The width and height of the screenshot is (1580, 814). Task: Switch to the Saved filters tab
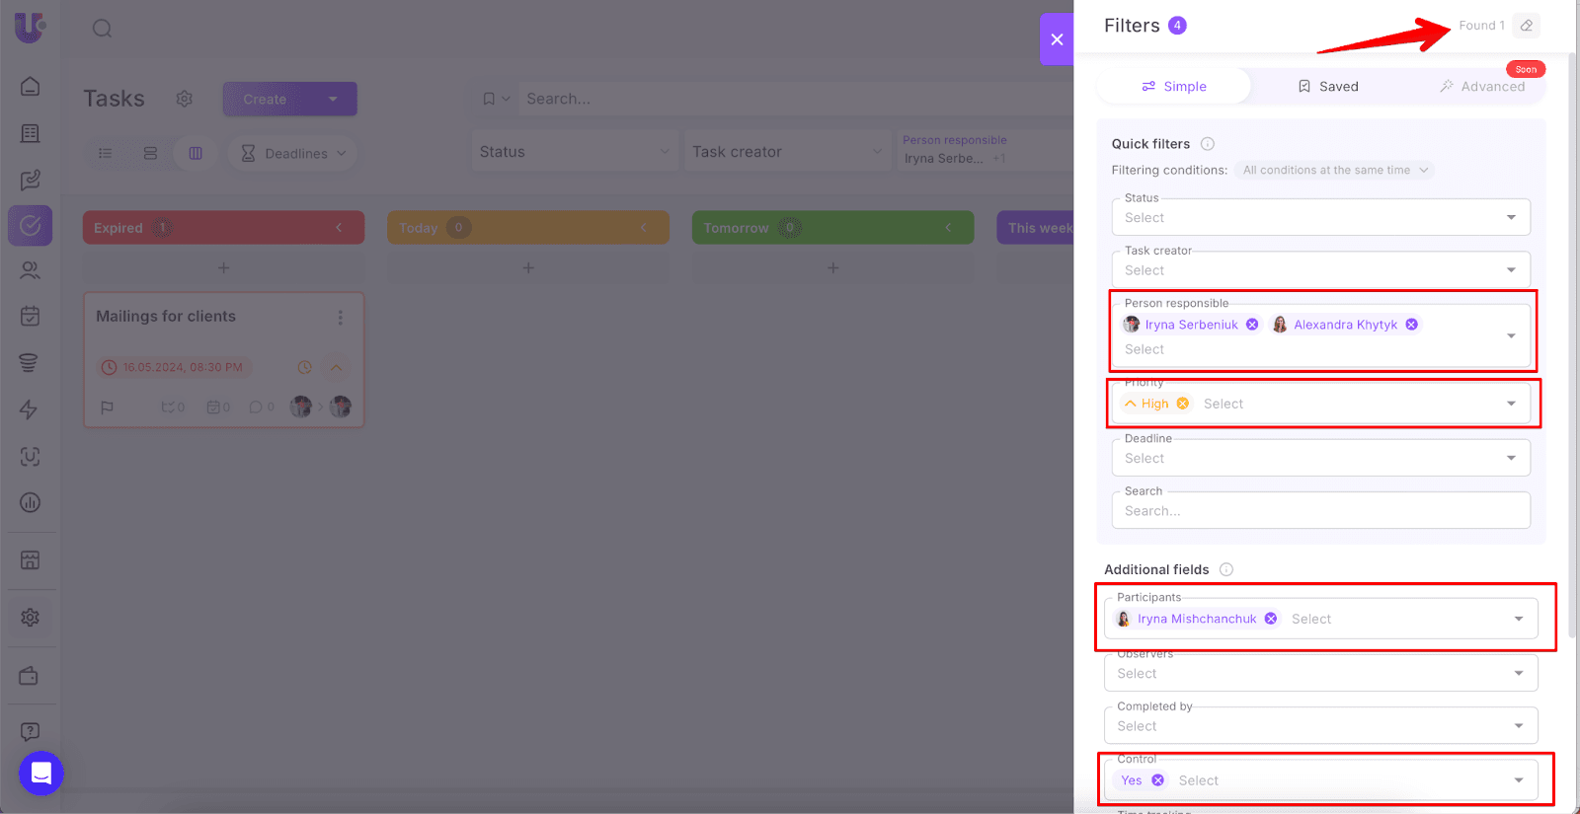click(x=1327, y=87)
